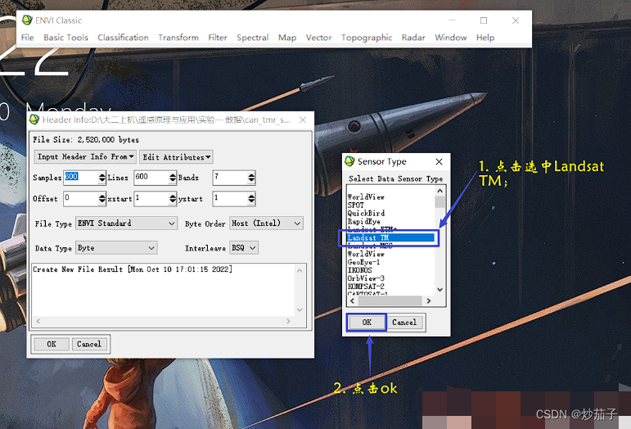Click OK in the Sensor Type dialog

tap(367, 323)
